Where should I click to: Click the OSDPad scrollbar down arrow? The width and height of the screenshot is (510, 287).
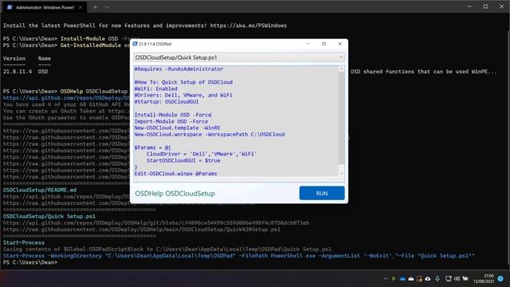341,174
